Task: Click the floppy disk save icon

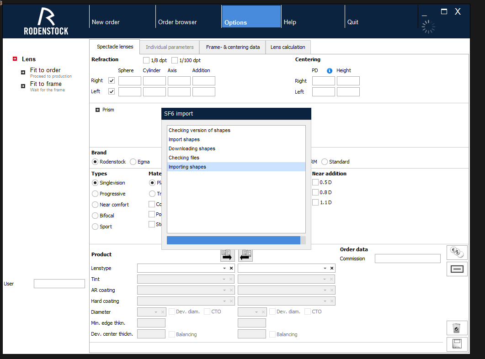Action: (457, 344)
